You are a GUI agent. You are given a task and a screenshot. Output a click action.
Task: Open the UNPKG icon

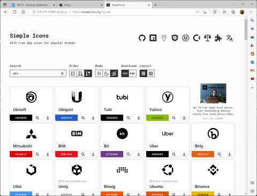point(186,38)
